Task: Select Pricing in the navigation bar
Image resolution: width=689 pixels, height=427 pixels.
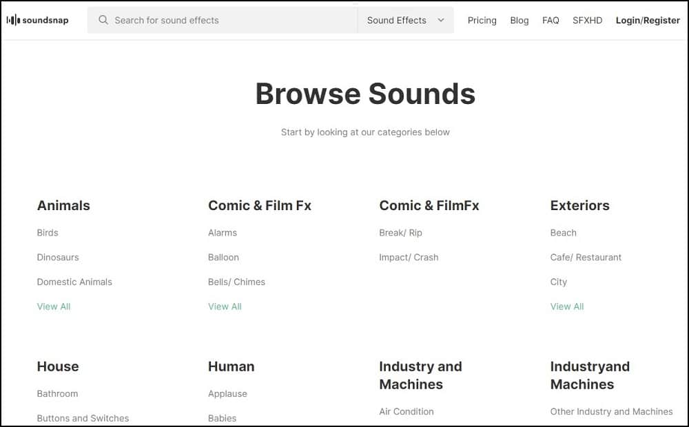Action: point(482,21)
